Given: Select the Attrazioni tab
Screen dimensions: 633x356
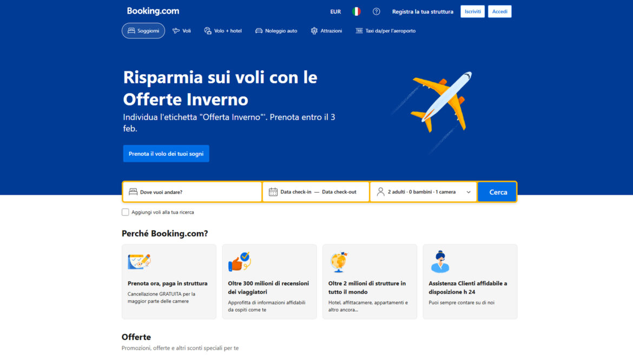Looking at the screenshot, I should 326,31.
